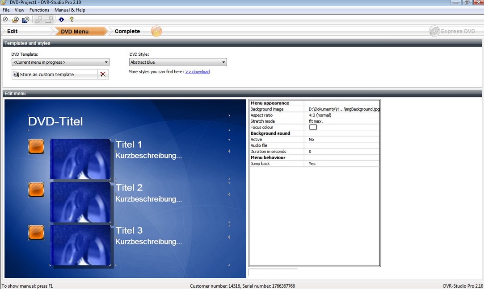Click the app icon in the title bar
This screenshot has width=484, height=289.
point(4,3)
